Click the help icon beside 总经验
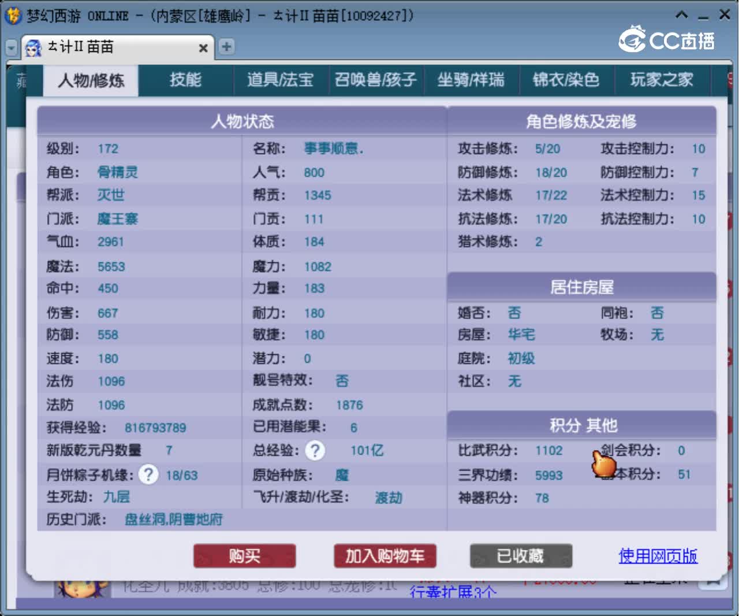Screen dimensions: 739x616 (315, 450)
